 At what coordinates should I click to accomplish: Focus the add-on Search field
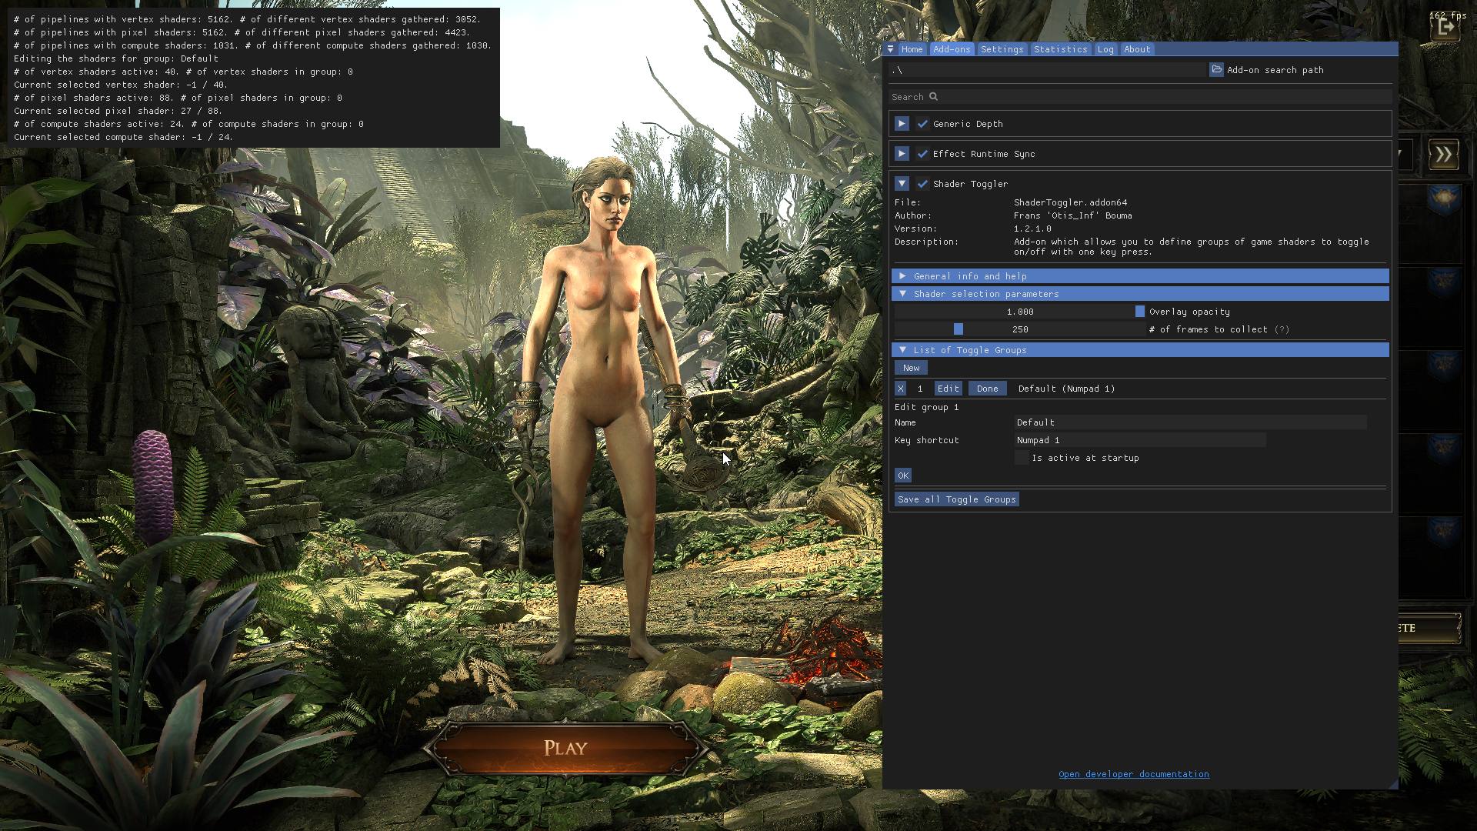click(x=1140, y=97)
